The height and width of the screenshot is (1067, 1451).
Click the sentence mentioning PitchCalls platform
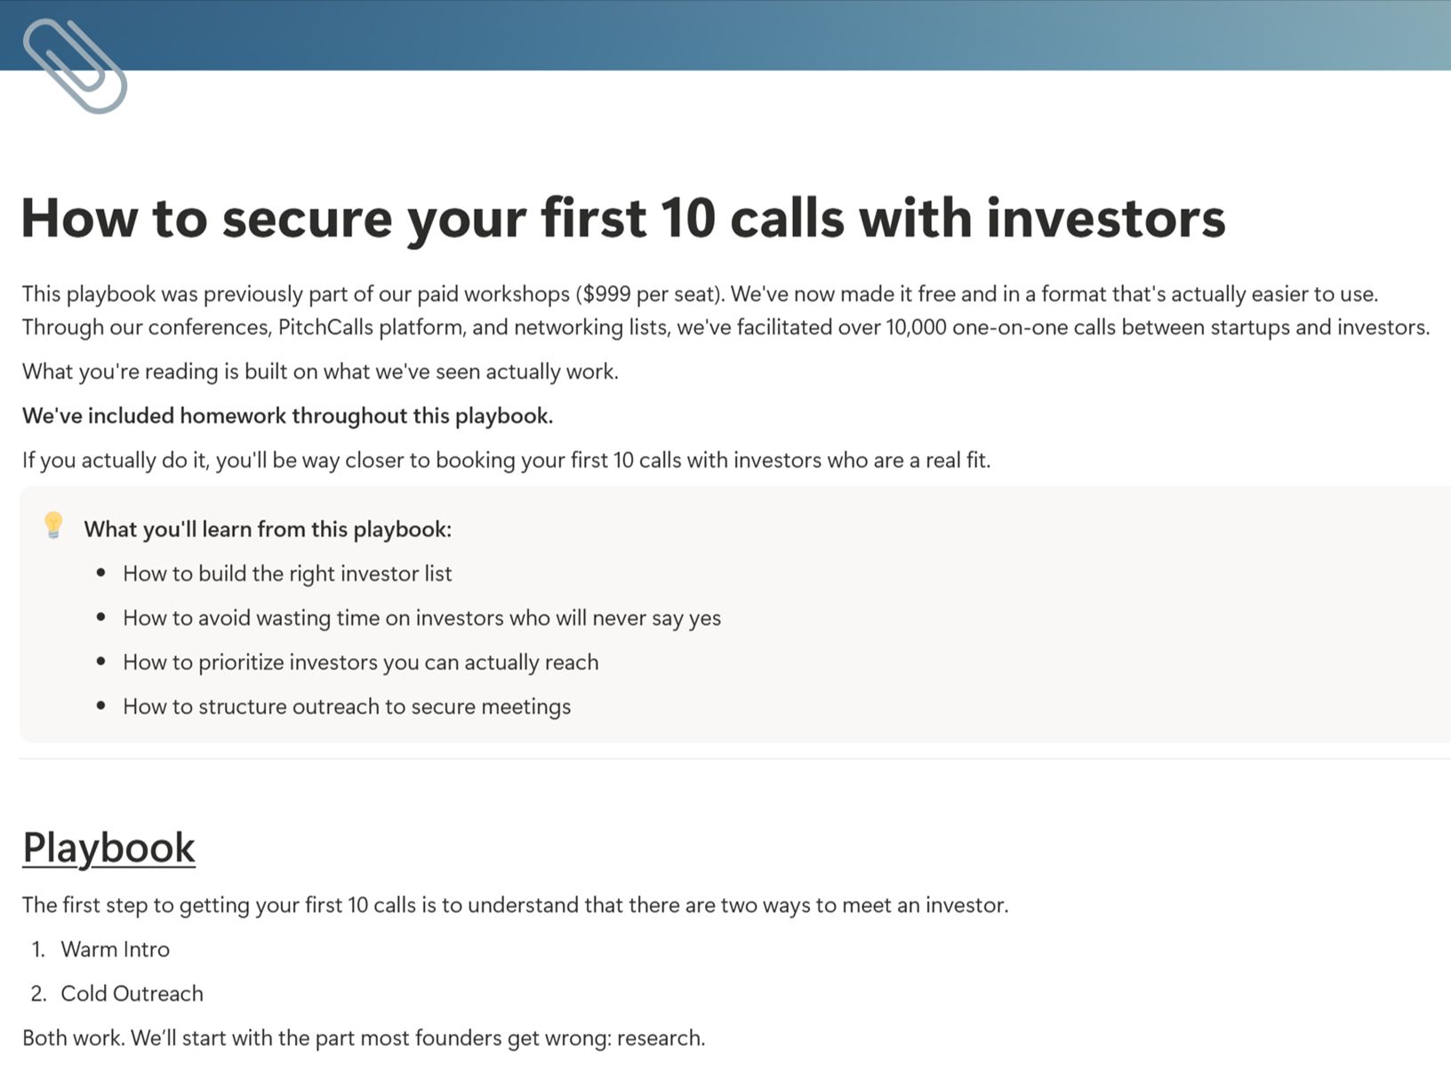pos(725,328)
